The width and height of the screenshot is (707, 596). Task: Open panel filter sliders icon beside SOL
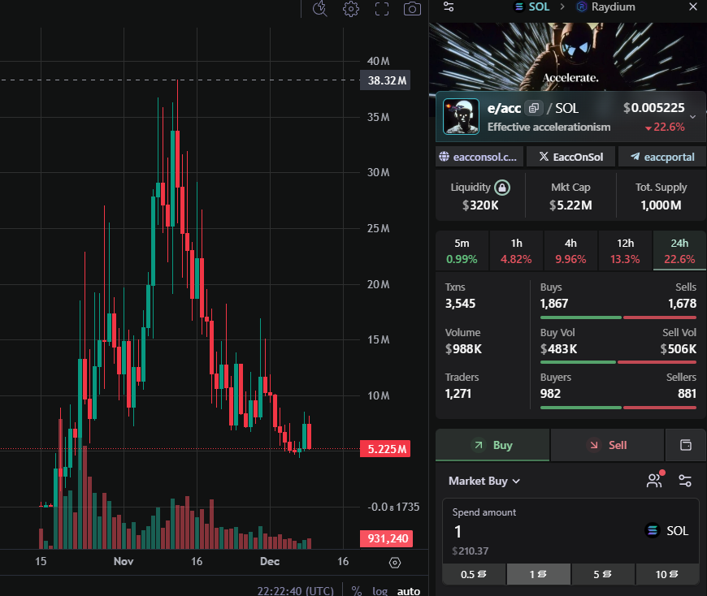coord(449,6)
